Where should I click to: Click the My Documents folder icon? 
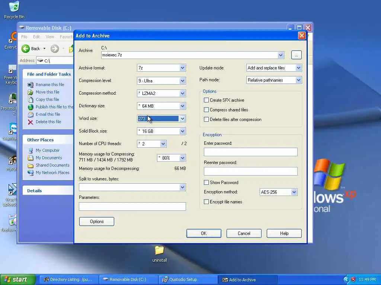31,158
